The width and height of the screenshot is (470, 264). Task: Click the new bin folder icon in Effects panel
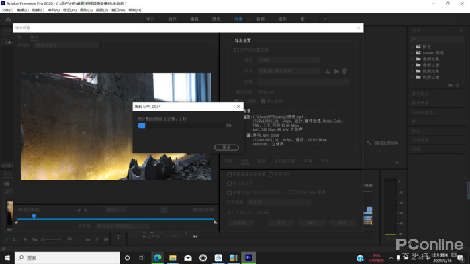(450, 86)
